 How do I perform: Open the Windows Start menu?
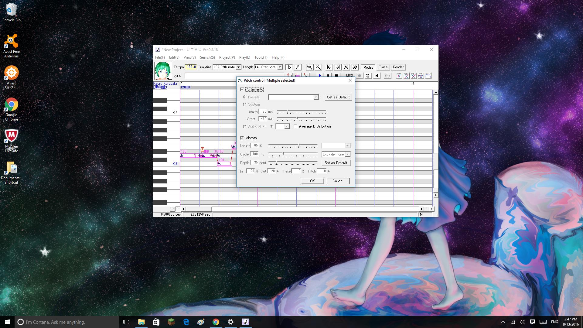click(x=7, y=322)
